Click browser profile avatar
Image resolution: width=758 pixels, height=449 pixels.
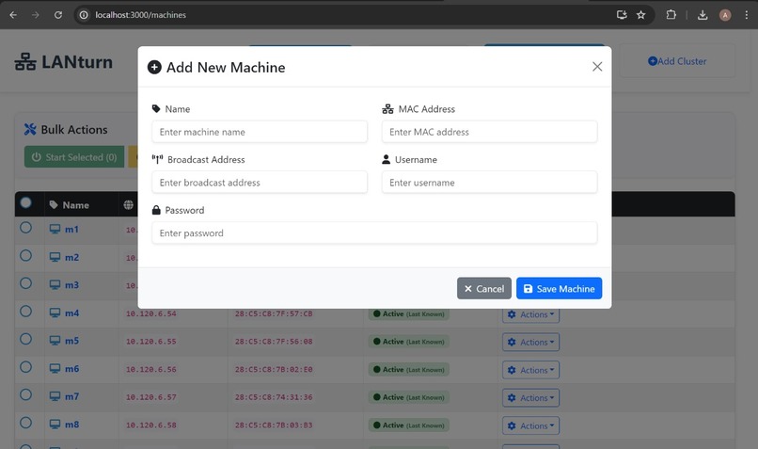(725, 15)
